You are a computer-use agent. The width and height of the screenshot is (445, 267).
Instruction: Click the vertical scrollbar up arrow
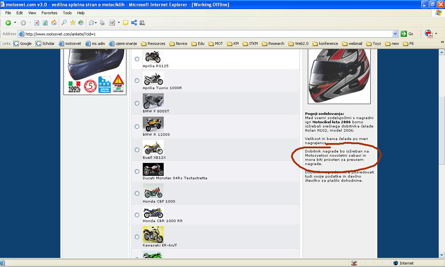tap(442, 52)
